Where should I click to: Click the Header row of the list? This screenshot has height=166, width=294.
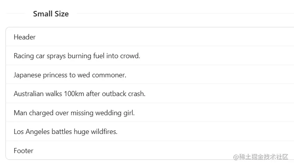tap(25, 37)
